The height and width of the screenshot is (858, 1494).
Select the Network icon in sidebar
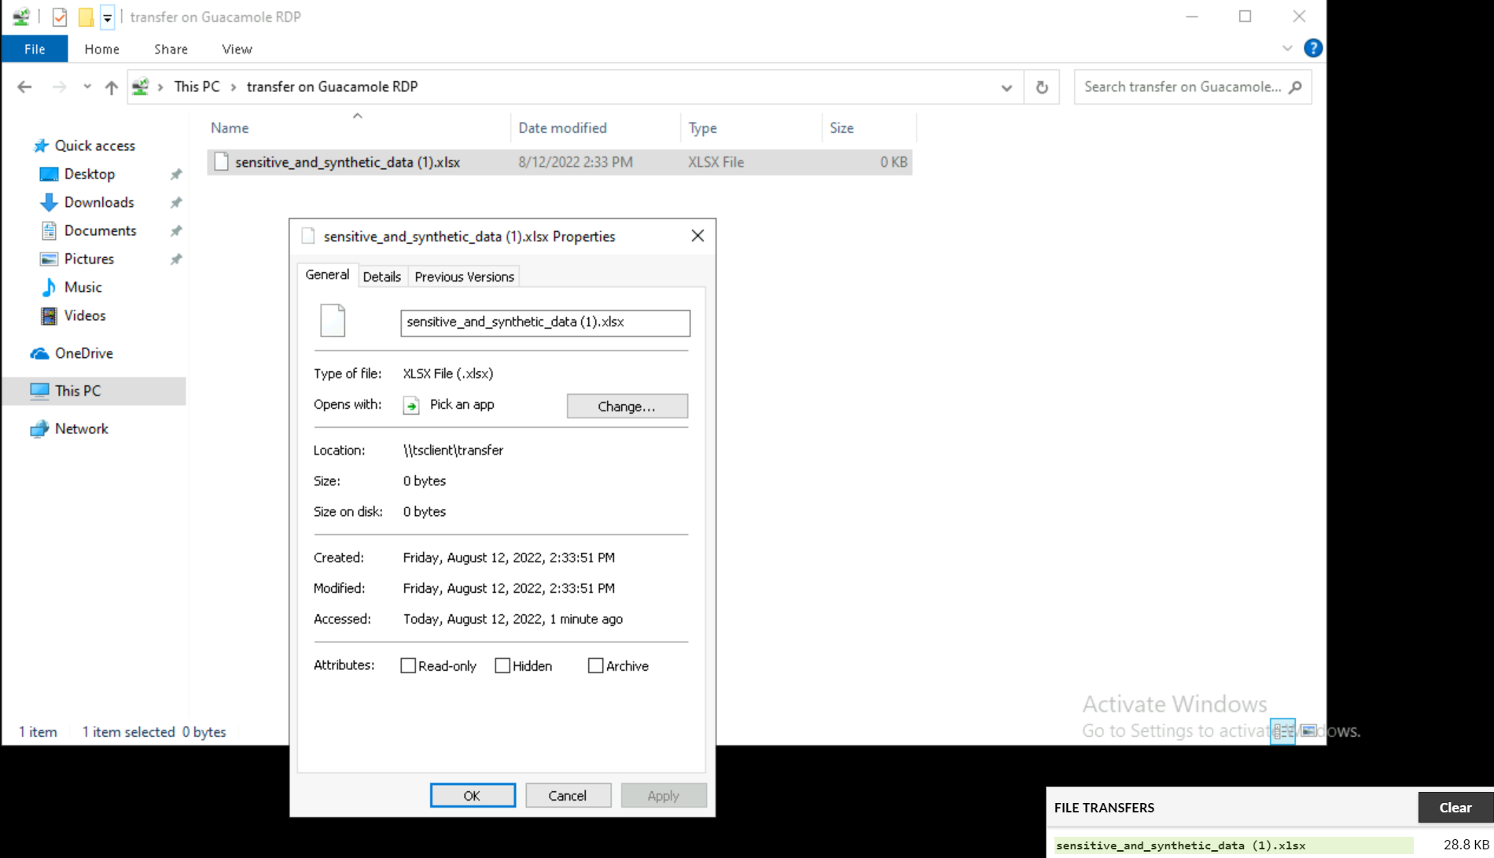coord(39,429)
